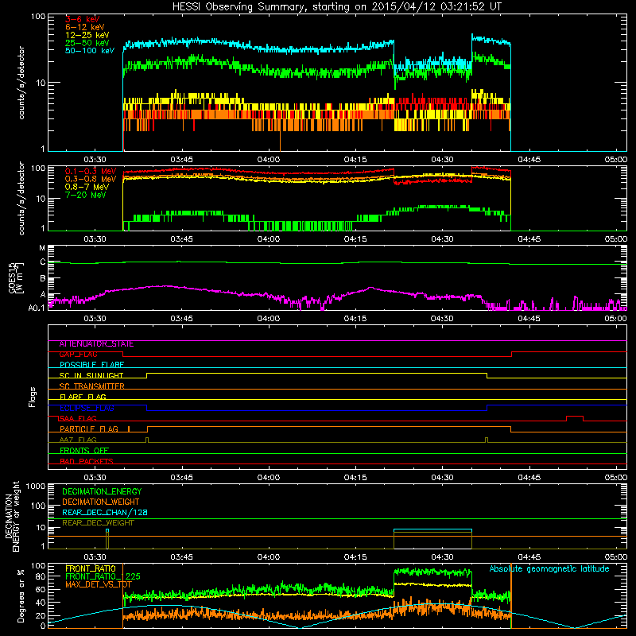
Task: Click the 1000 tick label on decimation axis
Action: point(36,486)
